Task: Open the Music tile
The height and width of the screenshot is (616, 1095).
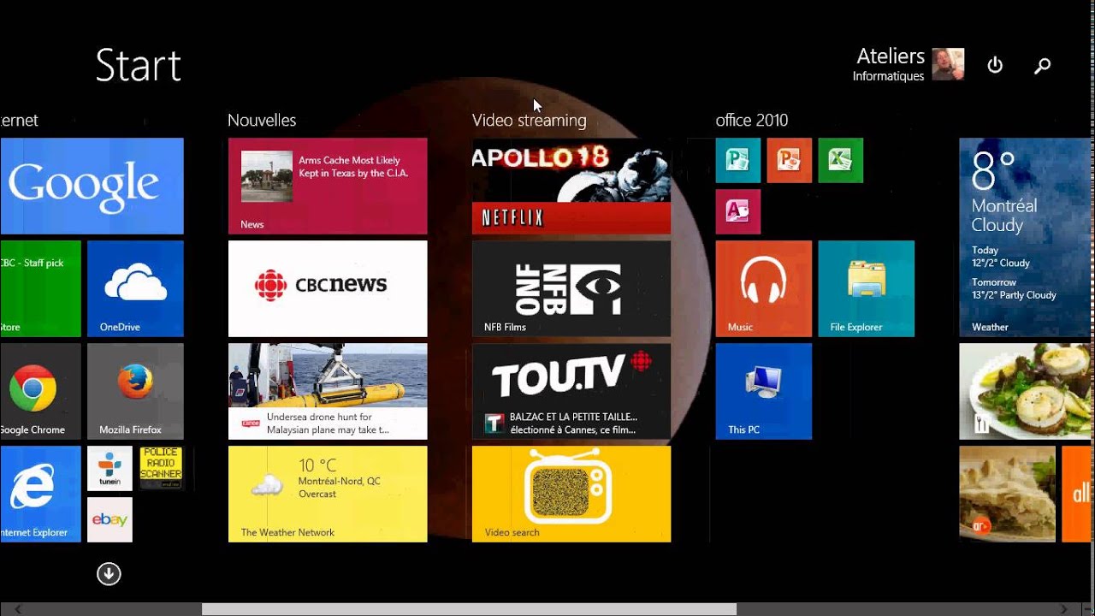Action: point(764,288)
